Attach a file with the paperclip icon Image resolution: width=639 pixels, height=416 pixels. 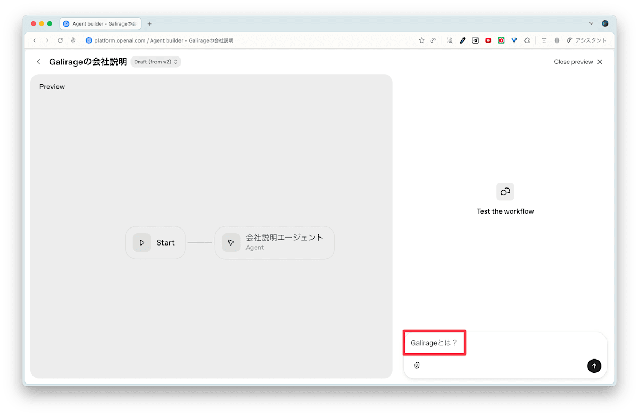[x=417, y=365]
